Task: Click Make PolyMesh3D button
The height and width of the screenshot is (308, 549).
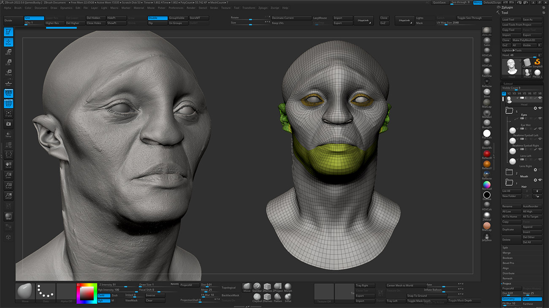Action: tap(527, 40)
